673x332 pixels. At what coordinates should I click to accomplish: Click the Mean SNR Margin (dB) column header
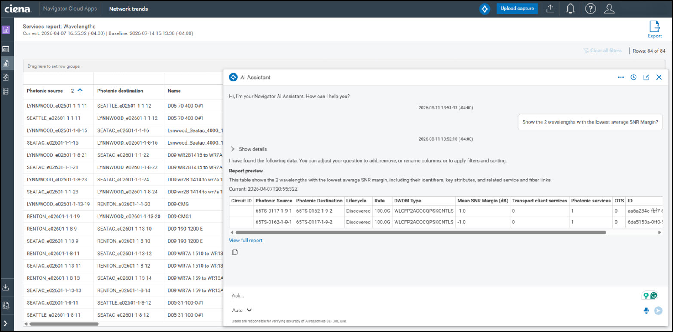pyautogui.click(x=482, y=201)
